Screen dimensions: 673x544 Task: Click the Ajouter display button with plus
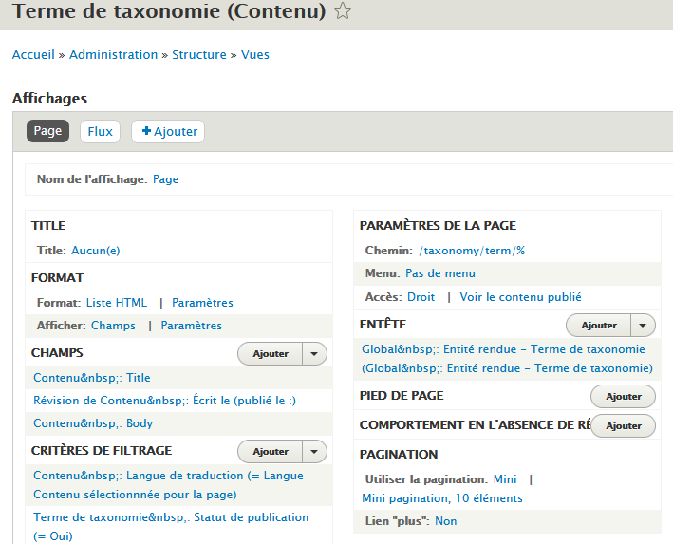(x=168, y=131)
